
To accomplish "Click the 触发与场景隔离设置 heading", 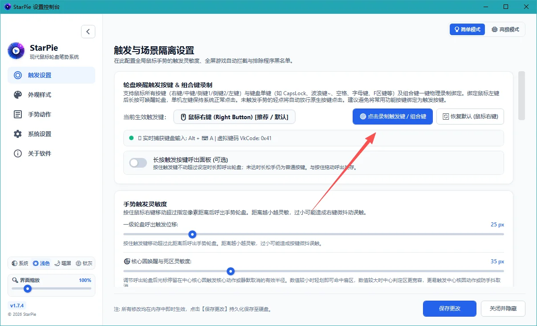I will pyautogui.click(x=154, y=50).
